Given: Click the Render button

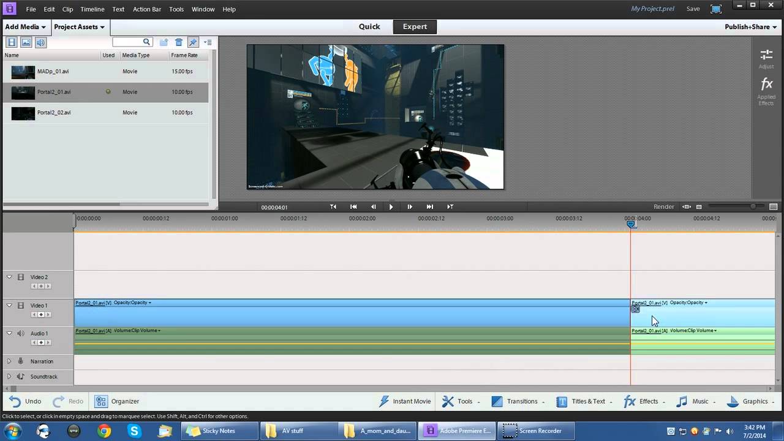Looking at the screenshot, I should (x=664, y=207).
